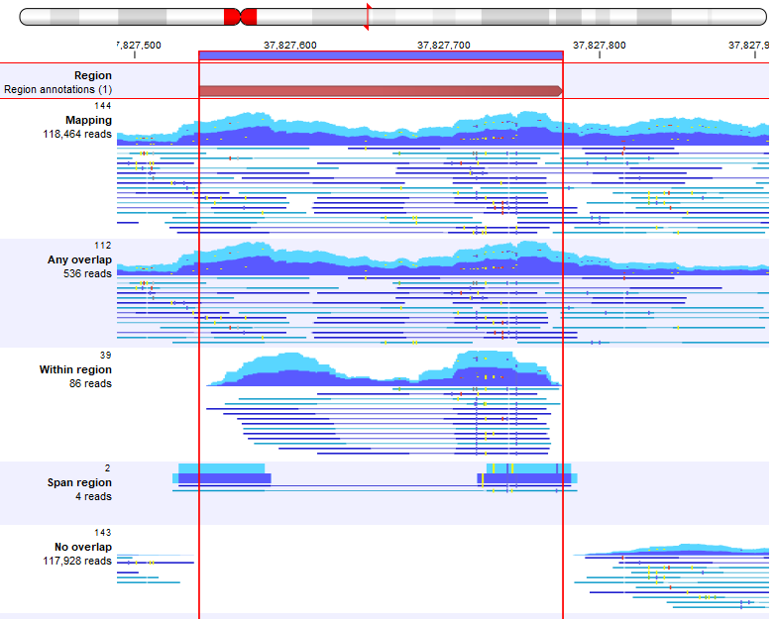This screenshot has height=619, width=775.
Task: Click the red centromere on chromosome ideogram
Action: [x=240, y=17]
